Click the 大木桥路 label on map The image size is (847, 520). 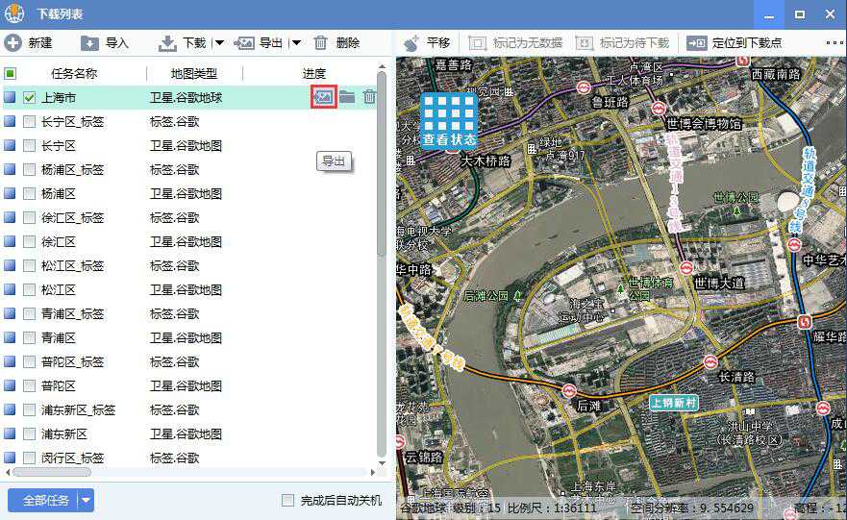click(486, 161)
